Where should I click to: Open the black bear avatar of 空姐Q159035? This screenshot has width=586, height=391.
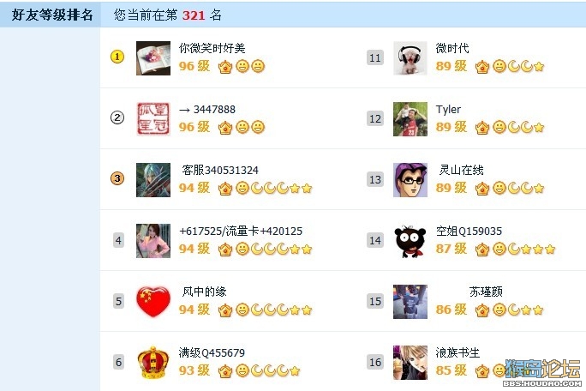click(x=410, y=241)
